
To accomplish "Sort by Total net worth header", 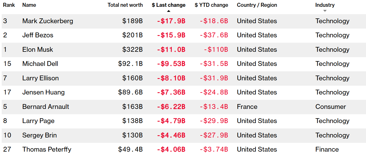I will point(125,5).
